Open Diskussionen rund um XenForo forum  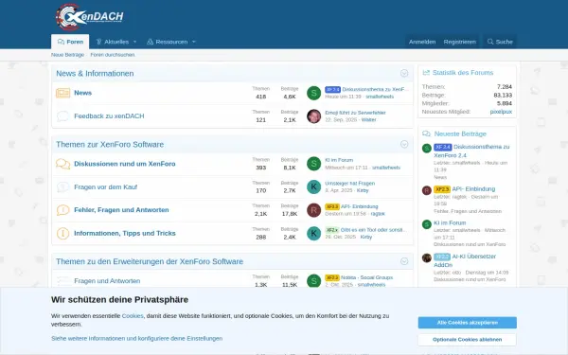click(x=125, y=164)
